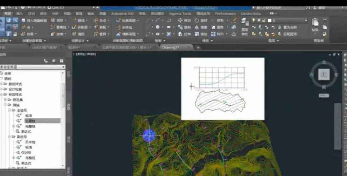
Task: Click the layer color swatch
Action: coord(270,20)
